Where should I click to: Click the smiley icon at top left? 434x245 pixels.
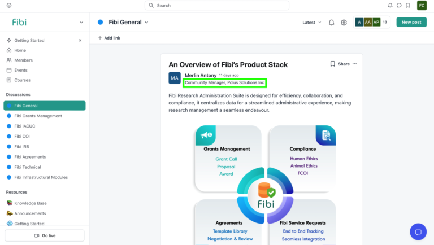click(9, 5)
